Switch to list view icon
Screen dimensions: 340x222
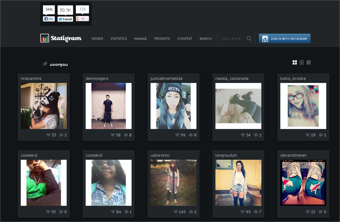(x=301, y=62)
